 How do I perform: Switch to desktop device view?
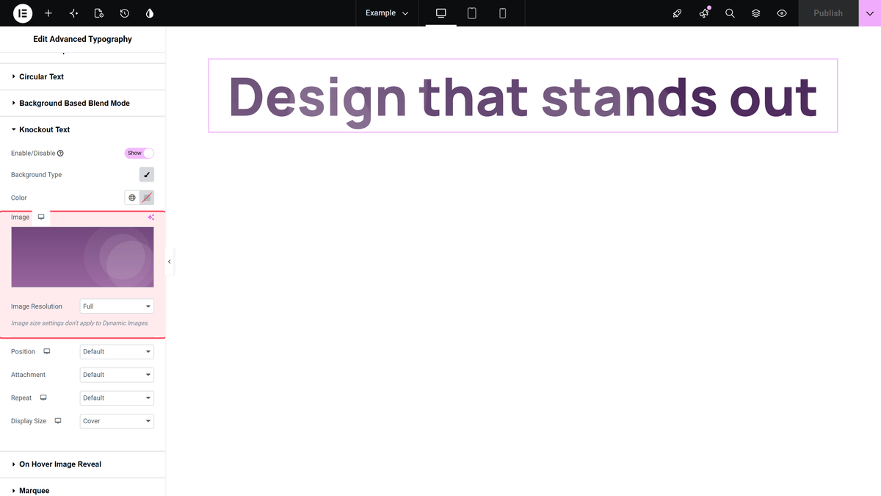coord(441,13)
